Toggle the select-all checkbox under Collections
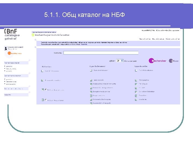This screenshot has width=193, height=145. click(x=42, y=71)
